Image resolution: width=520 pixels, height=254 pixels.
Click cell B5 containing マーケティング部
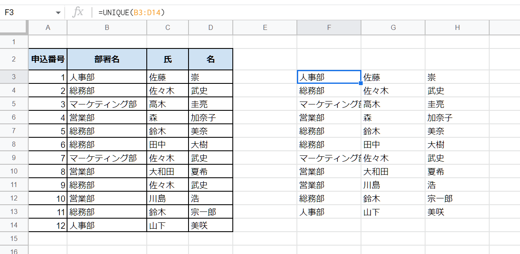(x=106, y=104)
